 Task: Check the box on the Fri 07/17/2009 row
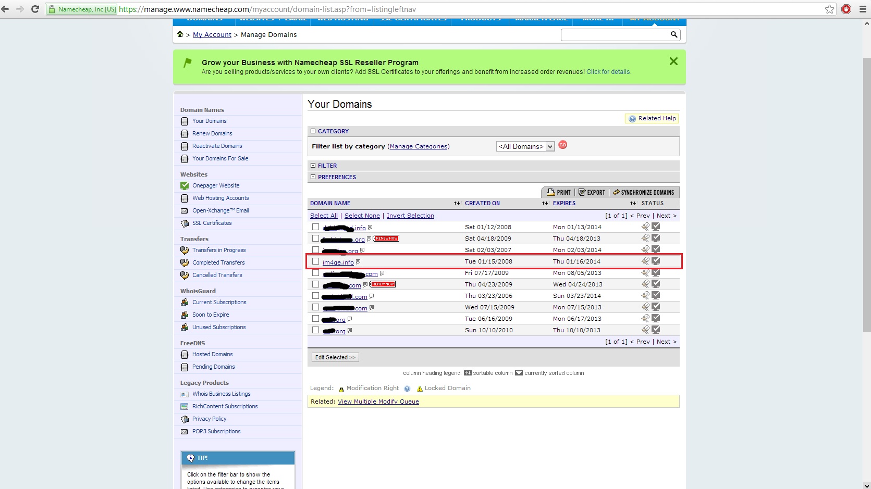coord(315,272)
